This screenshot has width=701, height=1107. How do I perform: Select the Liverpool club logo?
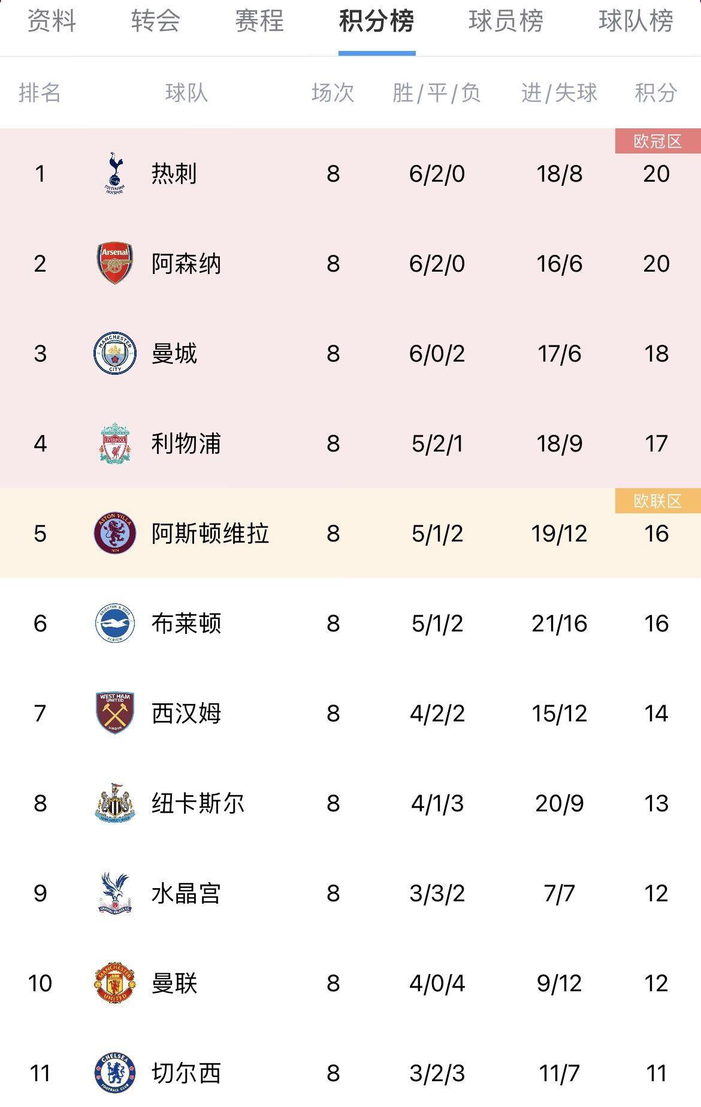[115, 443]
